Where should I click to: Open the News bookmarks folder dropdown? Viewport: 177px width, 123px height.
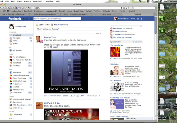pos(115,11)
